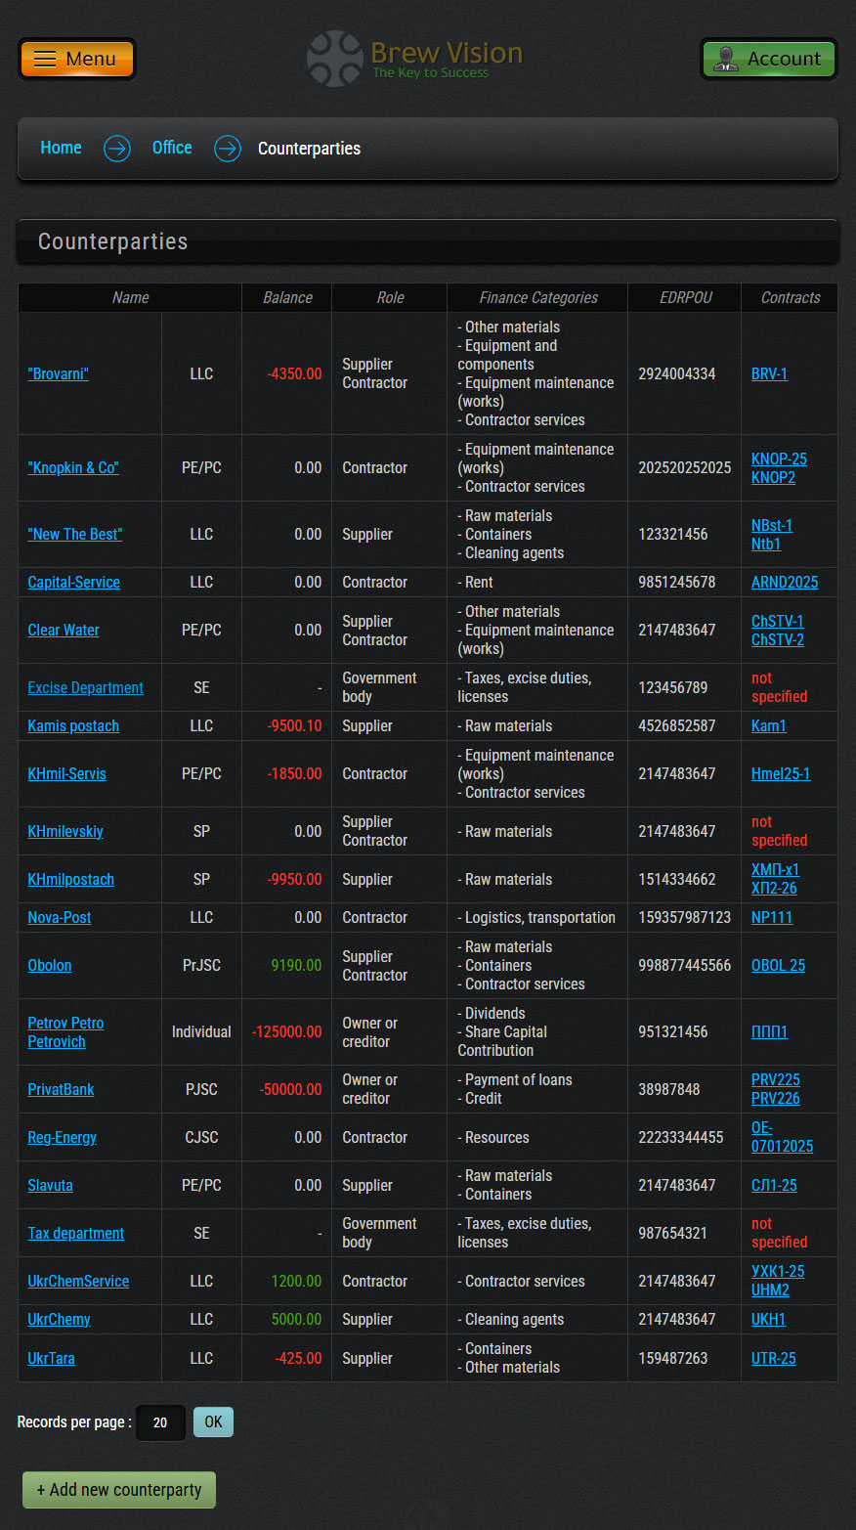
Task: Open the Obolon counterparty link
Action: [50, 965]
